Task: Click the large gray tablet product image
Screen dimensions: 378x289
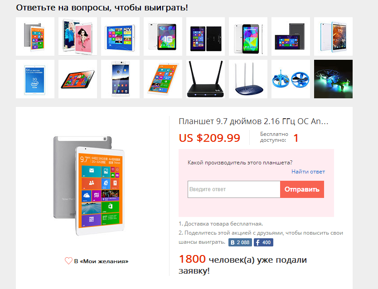Action: pyautogui.click(x=89, y=186)
